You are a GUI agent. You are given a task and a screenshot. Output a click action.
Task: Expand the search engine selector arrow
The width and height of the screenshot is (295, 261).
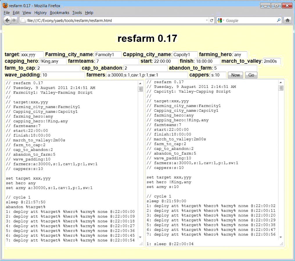coord(224,21)
